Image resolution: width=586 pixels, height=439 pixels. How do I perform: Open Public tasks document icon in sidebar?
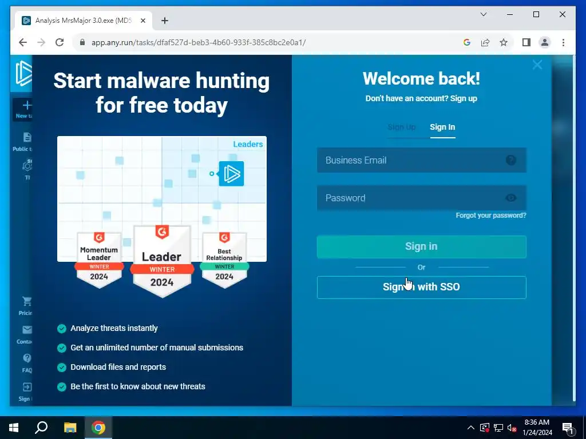pyautogui.click(x=27, y=137)
